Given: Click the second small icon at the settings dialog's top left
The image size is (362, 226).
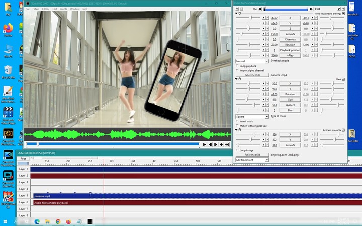Looking at the screenshot, I should point(242,9).
